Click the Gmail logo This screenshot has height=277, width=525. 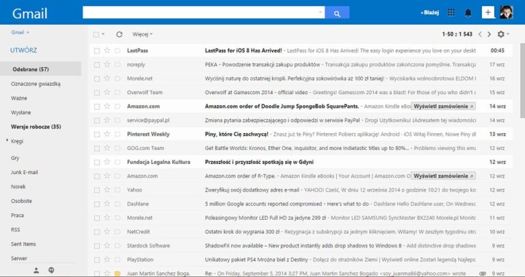coord(30,14)
